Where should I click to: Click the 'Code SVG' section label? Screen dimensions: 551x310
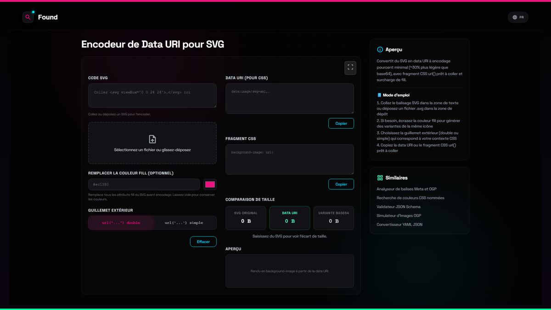coord(98,78)
